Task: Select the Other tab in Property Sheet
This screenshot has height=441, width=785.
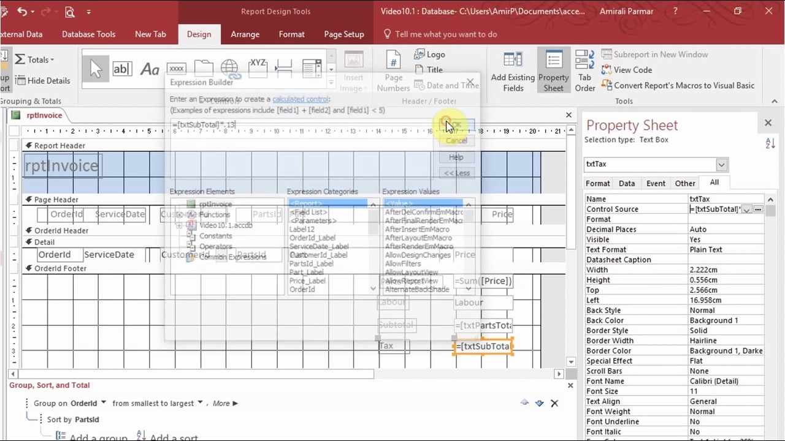Action: (x=685, y=183)
